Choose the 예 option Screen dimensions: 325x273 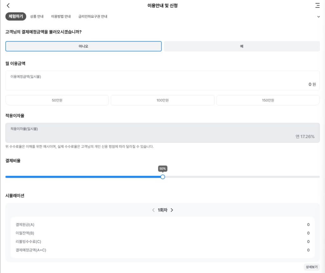coord(242,46)
